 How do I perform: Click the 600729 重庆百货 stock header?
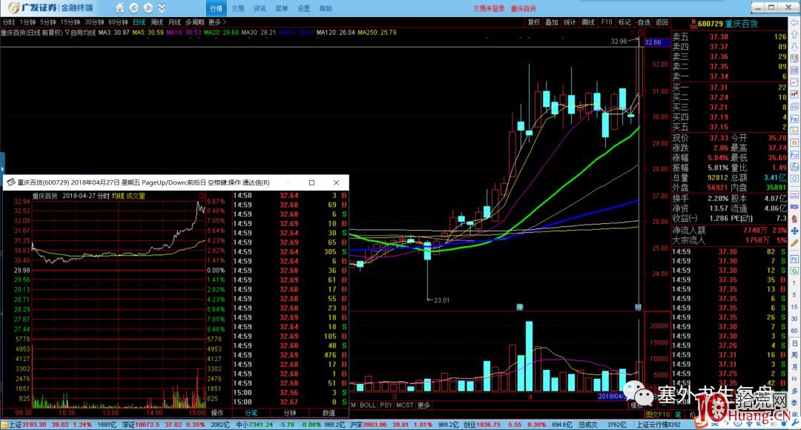click(728, 24)
